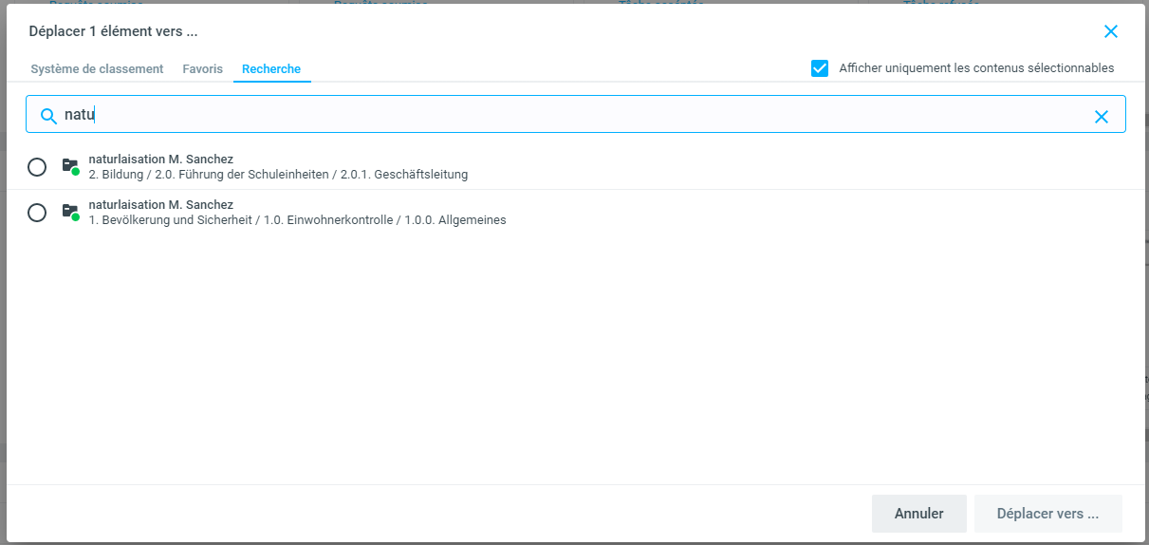This screenshot has height=545, width=1149.
Task: Click the "Déplacer 1 élément vers ..." dialog title
Action: coord(113,31)
